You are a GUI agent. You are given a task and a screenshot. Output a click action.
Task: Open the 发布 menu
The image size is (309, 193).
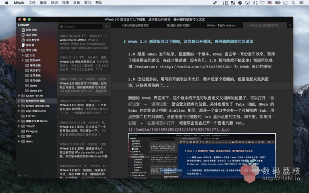click(76, 3)
